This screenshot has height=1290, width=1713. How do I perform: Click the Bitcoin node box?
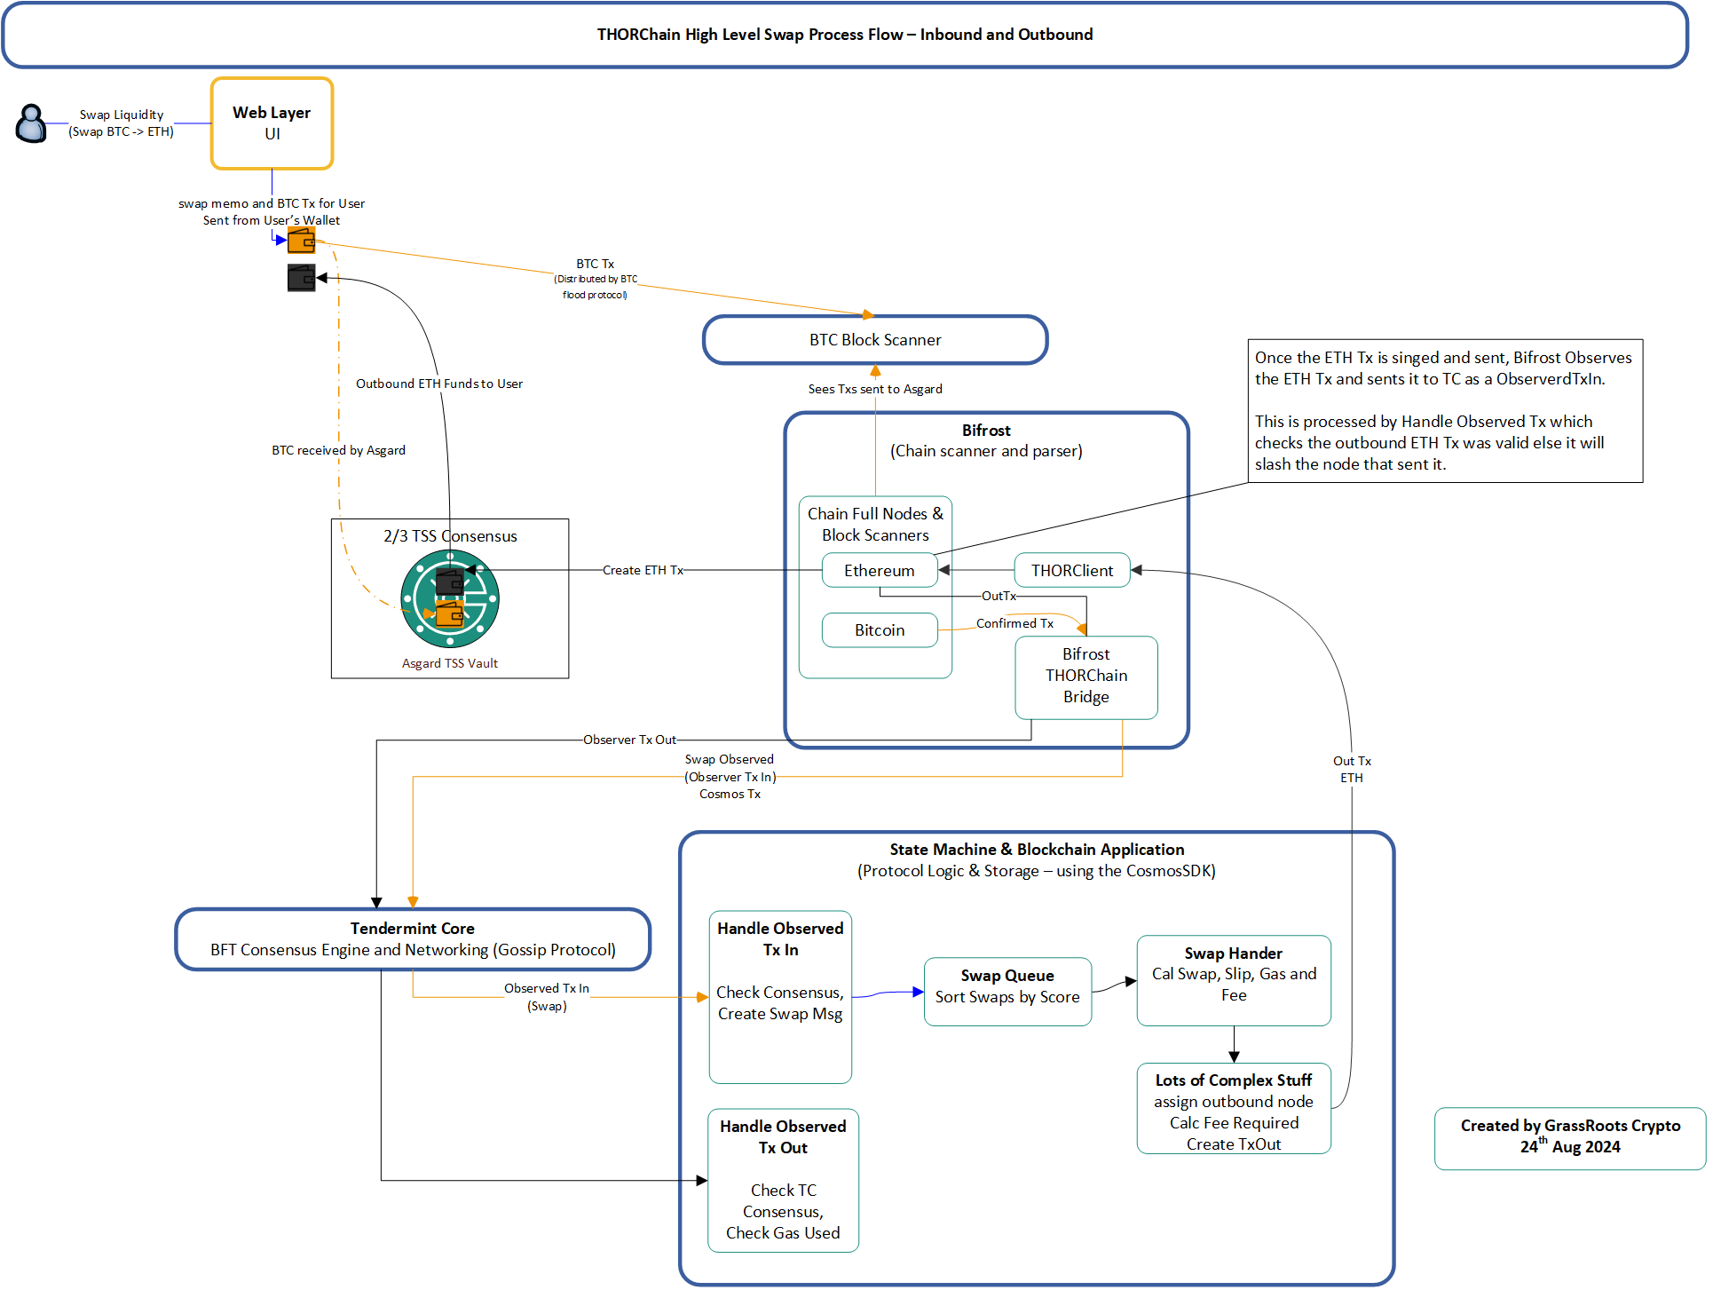[880, 630]
